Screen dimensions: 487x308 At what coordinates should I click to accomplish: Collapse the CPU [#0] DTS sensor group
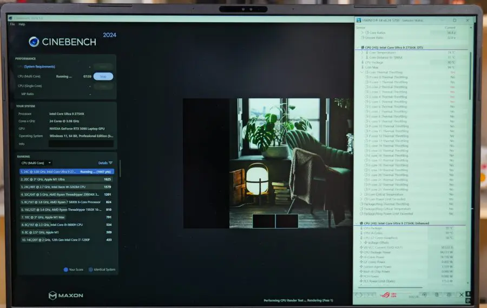point(358,48)
